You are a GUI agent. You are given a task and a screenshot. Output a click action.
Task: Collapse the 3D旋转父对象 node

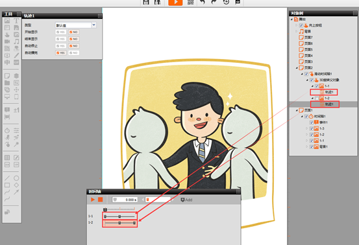click(307, 80)
